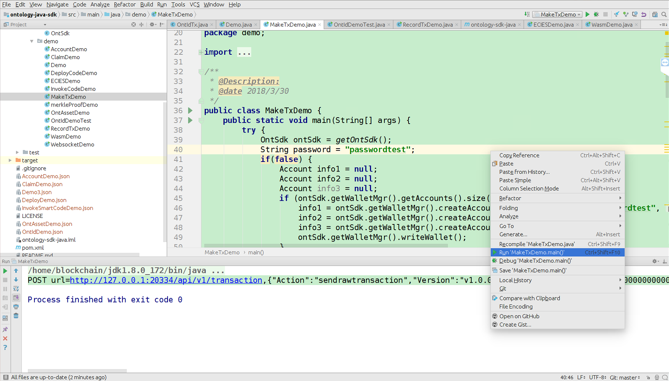Expand the folded import block at line 22

pos(200,52)
